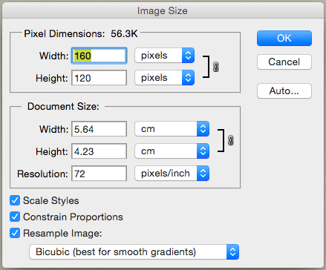Click the Resolution label
Viewport: 326px width, 270px height.
[42, 174]
